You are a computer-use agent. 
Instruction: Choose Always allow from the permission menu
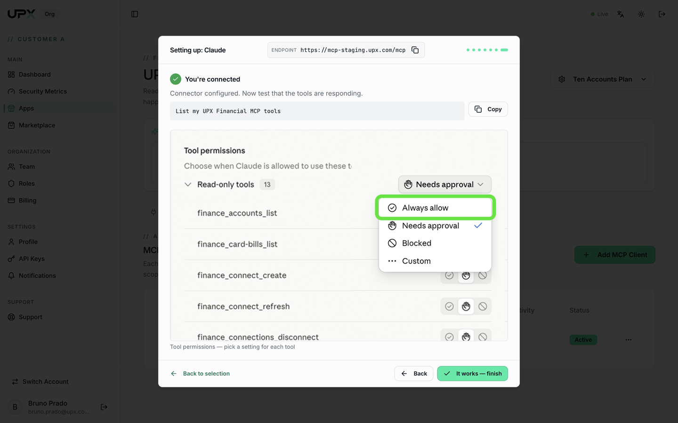[x=435, y=208]
